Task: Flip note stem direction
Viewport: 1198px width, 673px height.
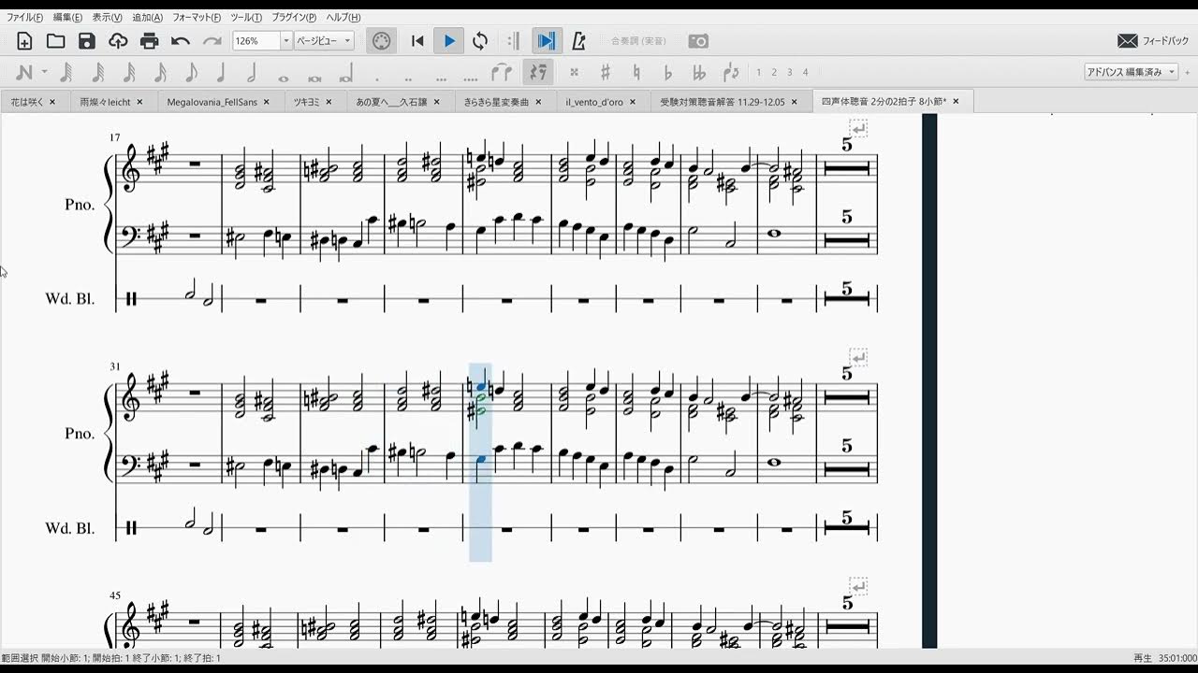Action: [x=731, y=72]
